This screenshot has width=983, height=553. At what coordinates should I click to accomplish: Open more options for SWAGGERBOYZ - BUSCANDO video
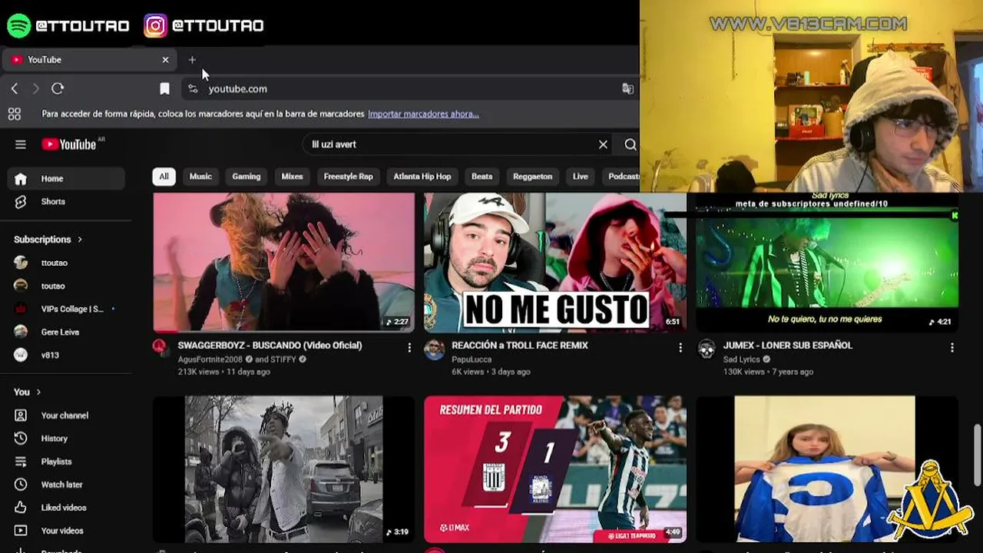[409, 348]
